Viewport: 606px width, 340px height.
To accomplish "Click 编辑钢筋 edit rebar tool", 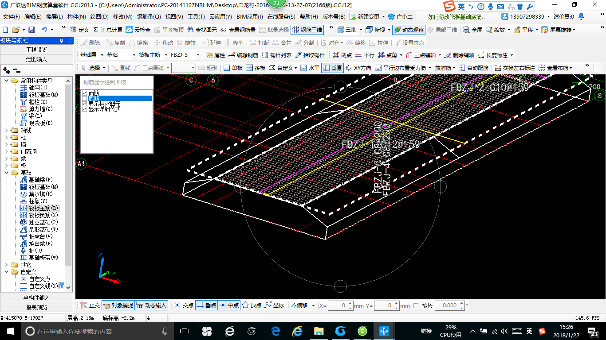I will coord(243,55).
